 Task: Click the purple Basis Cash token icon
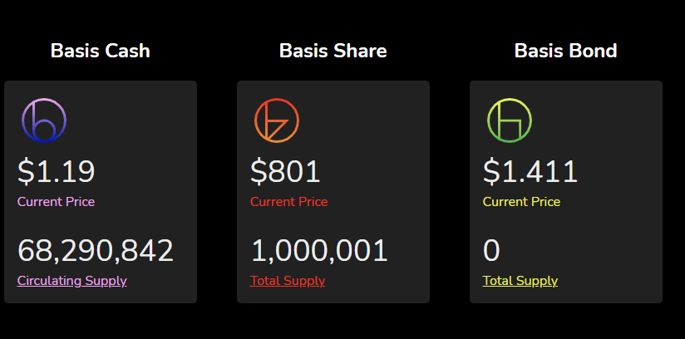coord(44,120)
